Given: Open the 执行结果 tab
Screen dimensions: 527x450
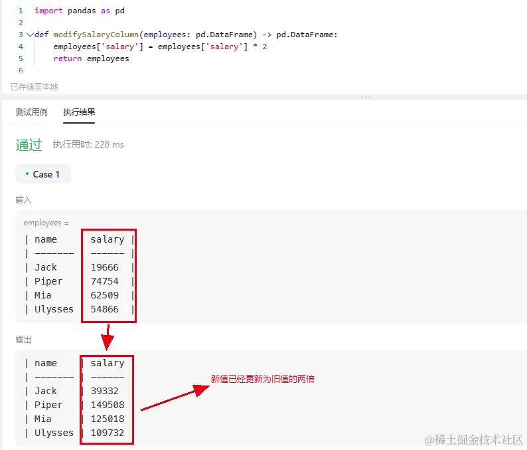Looking at the screenshot, I should coord(79,112).
